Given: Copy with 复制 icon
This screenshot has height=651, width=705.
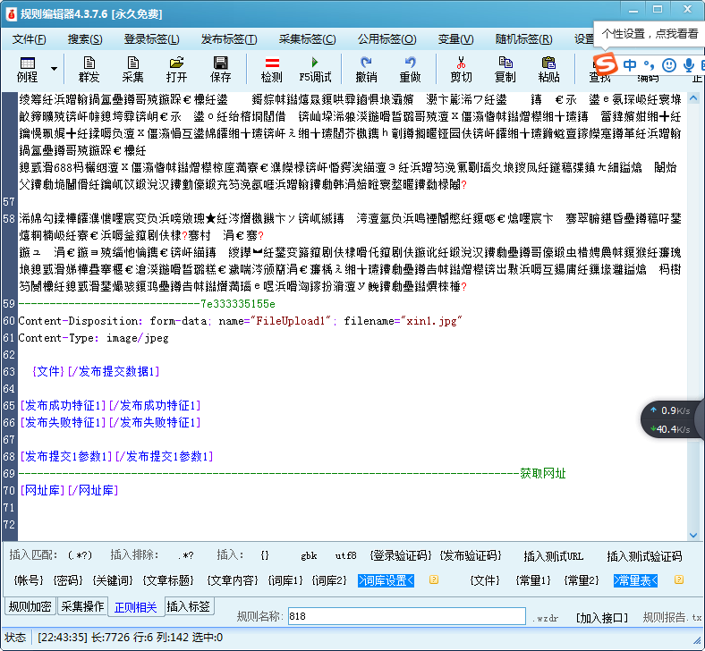Looking at the screenshot, I should click(x=505, y=69).
